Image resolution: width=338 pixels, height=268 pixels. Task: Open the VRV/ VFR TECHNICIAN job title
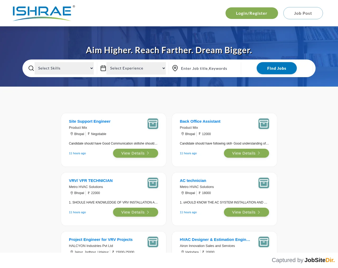pyautogui.click(x=91, y=181)
